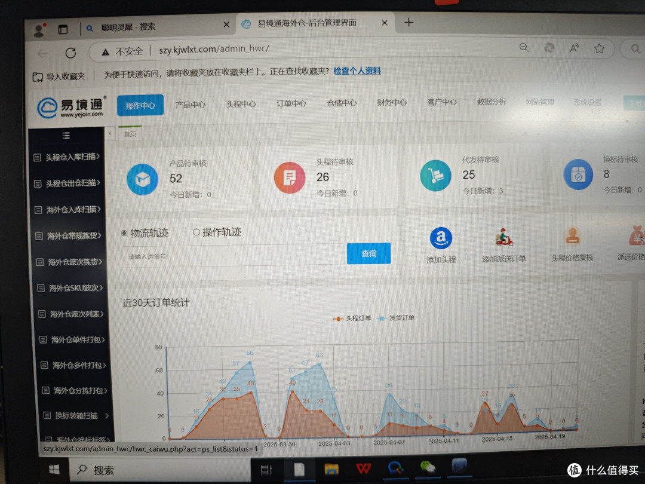Click the 换标待审核 blue box icon
The image size is (645, 484).
click(x=578, y=174)
